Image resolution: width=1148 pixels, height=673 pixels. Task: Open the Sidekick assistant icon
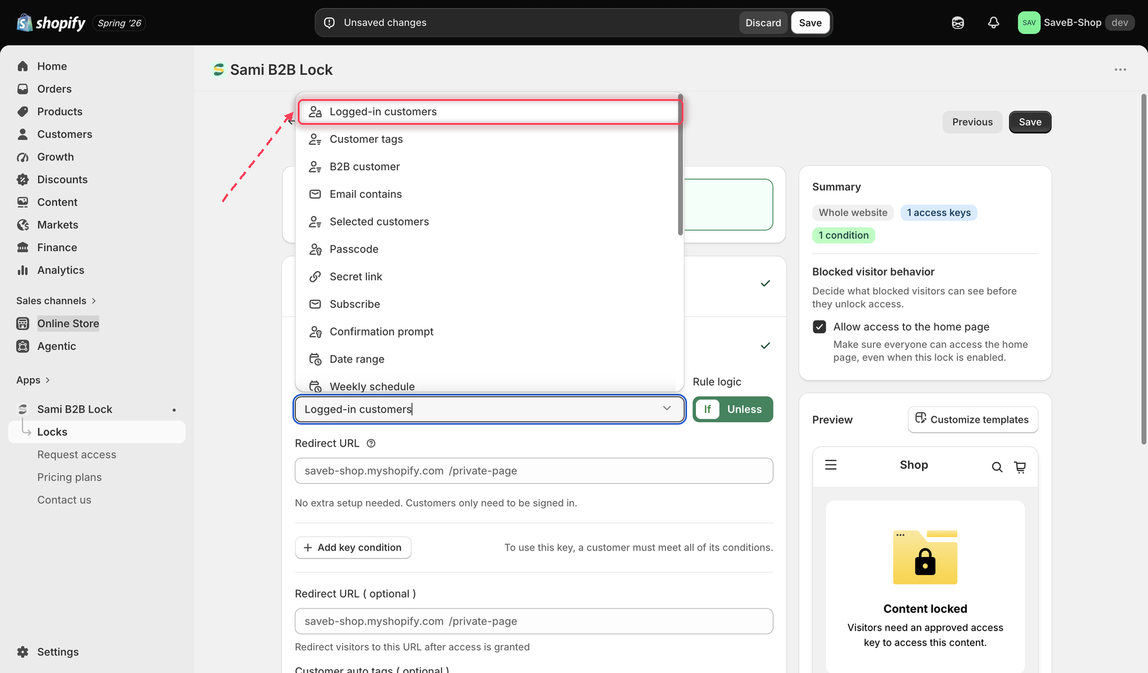tap(958, 23)
